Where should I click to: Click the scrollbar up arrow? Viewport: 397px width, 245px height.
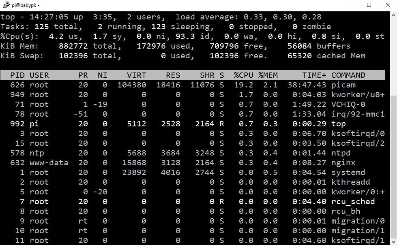pyautogui.click(x=393, y=15)
